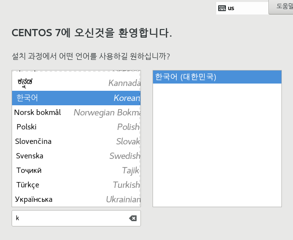Viewport: 293px width, 240px height.
Task: Select Тоҷикӣ Tajik language row
Action: 76,170
